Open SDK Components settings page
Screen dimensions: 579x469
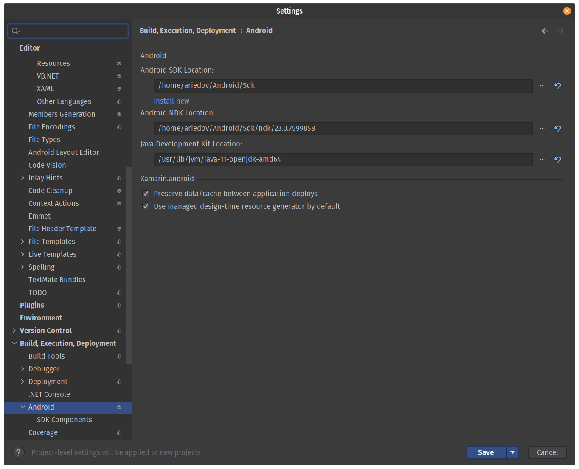point(65,420)
